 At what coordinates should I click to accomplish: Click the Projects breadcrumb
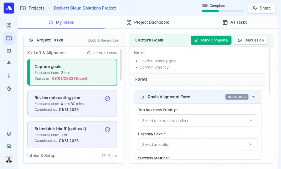37,8
